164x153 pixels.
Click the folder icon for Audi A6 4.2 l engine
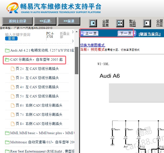point(7,50)
